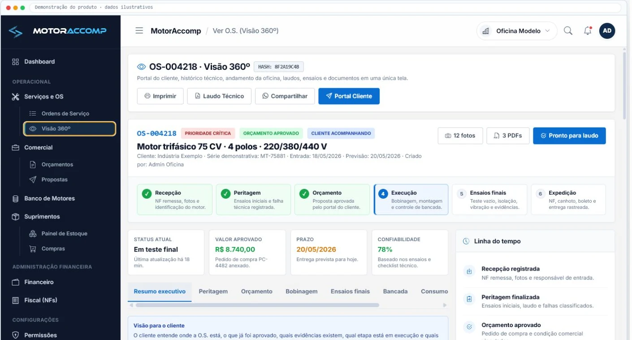
Task: Open the Recepção step card
Action: (175, 200)
